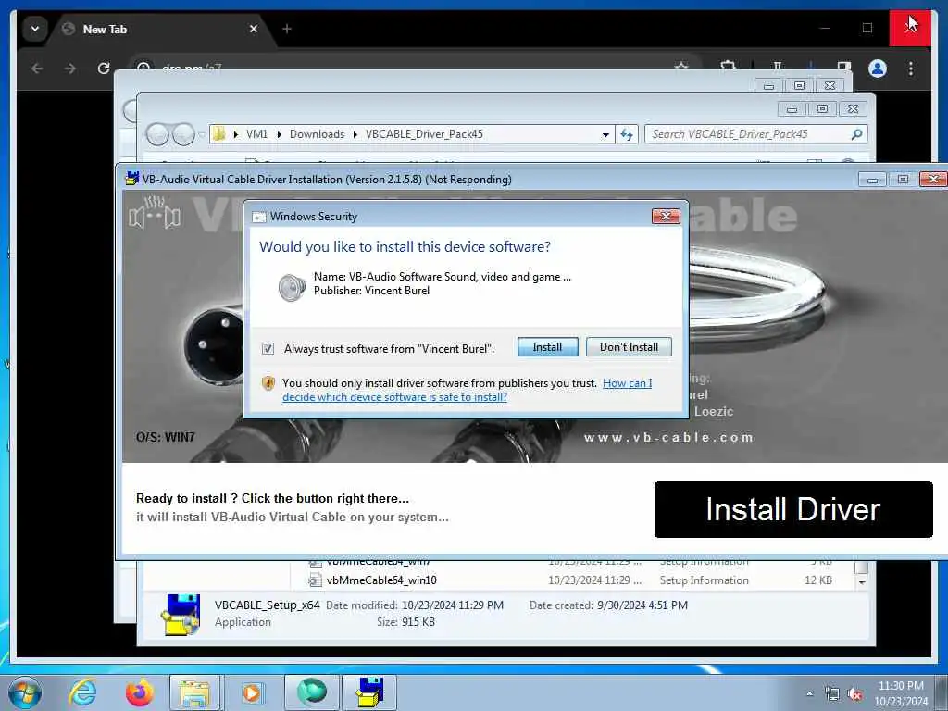Image resolution: width=948 pixels, height=711 pixels.
Task: Click magnifier icon in Explorer search
Action: (x=856, y=134)
